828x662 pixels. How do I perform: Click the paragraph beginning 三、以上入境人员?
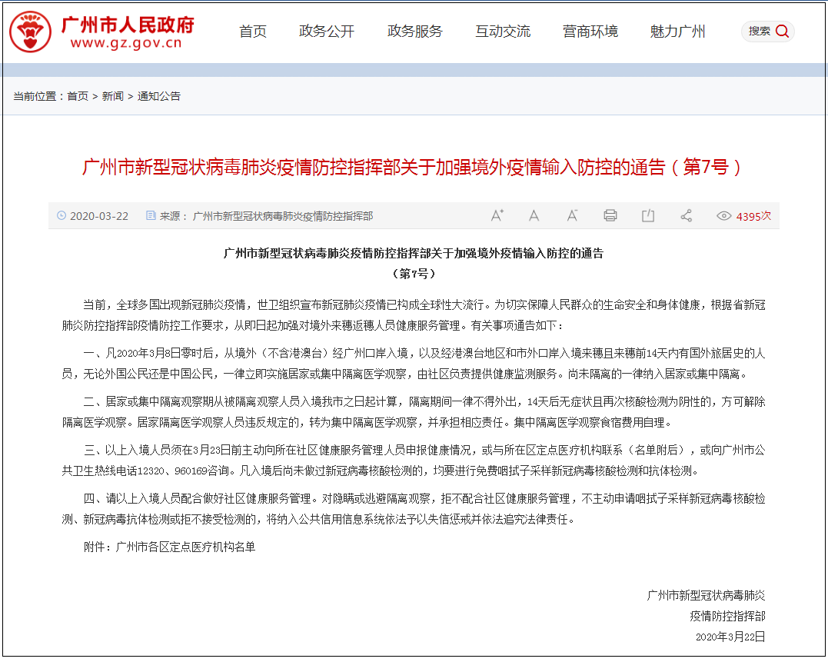(x=414, y=461)
